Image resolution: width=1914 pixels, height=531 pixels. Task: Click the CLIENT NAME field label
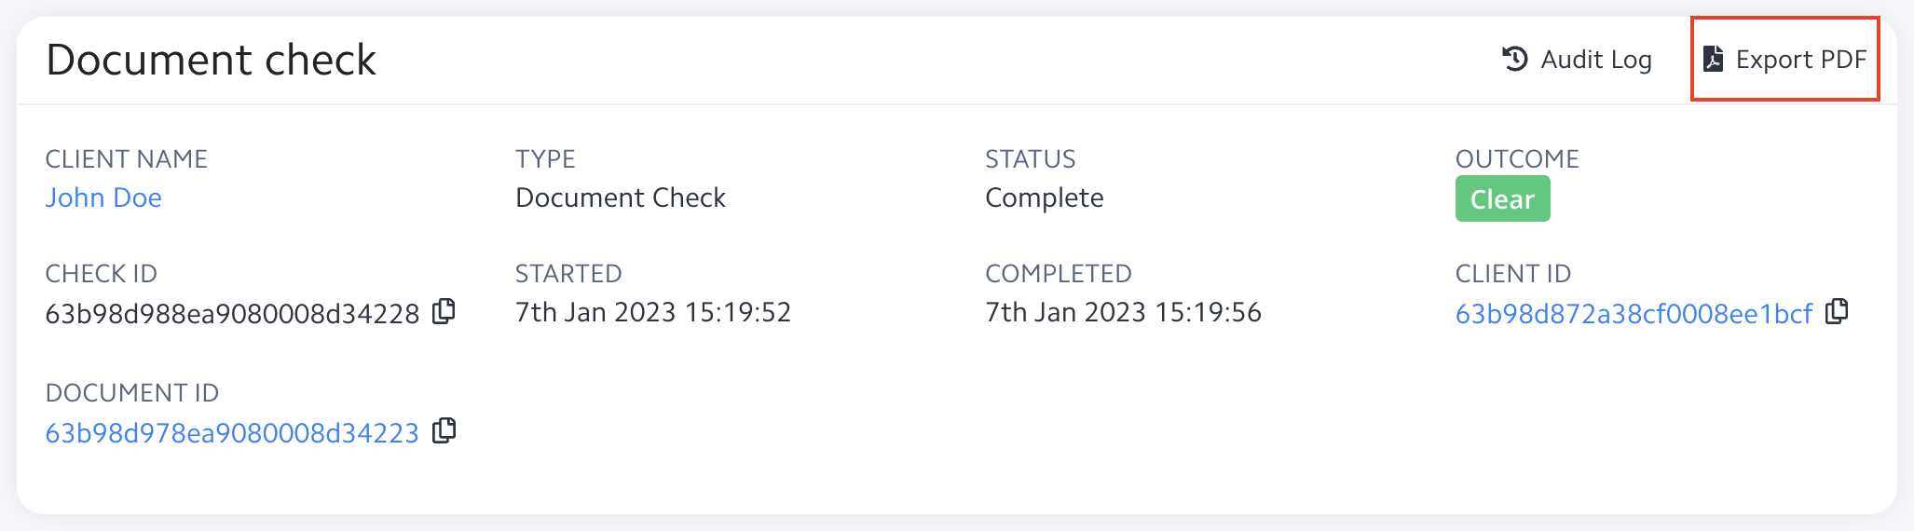point(126,159)
